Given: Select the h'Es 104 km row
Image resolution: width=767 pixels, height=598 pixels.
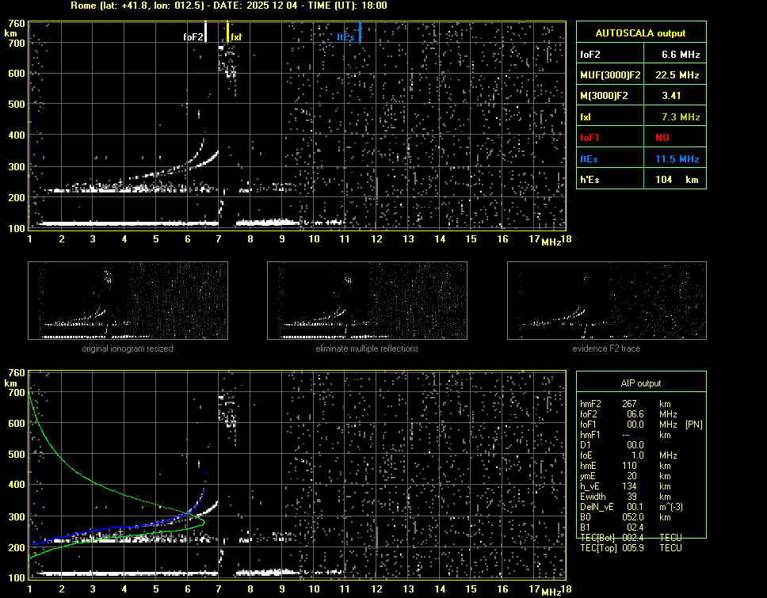Looking at the screenshot, I should coord(640,180).
